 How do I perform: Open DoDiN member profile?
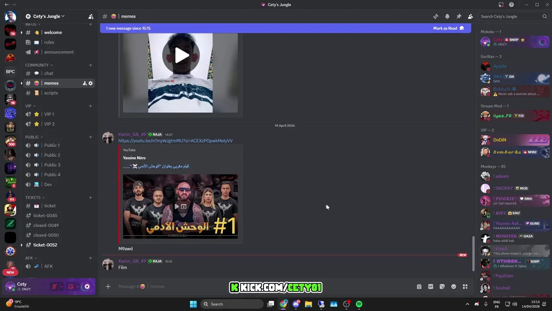coord(515,140)
